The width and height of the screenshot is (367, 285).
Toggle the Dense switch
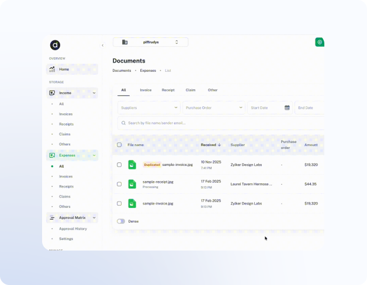(120, 221)
